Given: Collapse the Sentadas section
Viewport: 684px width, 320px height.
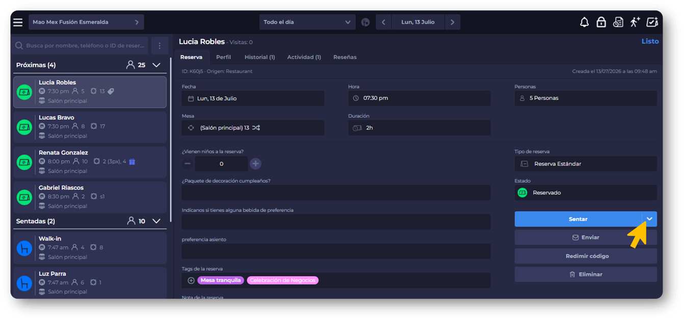Looking at the screenshot, I should pyautogui.click(x=156, y=221).
